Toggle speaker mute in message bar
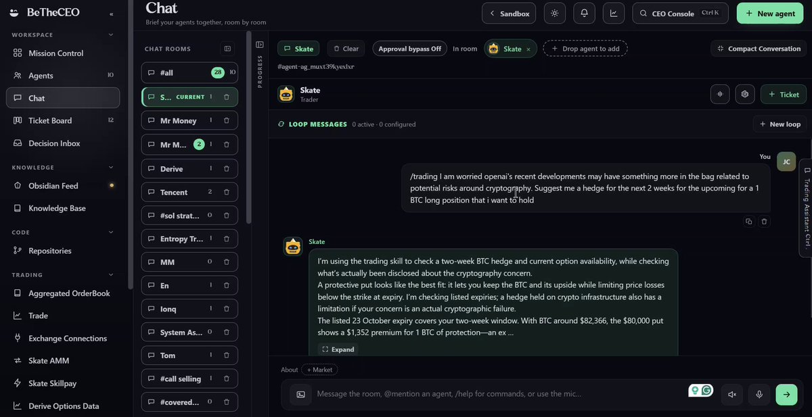Image resolution: width=812 pixels, height=417 pixels. click(732, 394)
